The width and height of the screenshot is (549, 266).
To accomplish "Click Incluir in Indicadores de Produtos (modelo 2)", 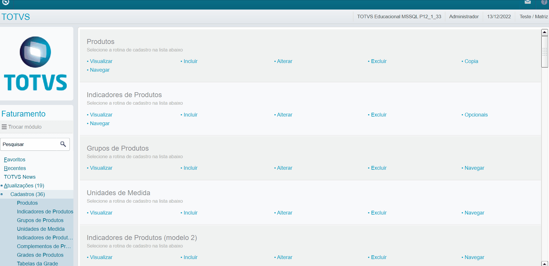I will pos(191,257).
